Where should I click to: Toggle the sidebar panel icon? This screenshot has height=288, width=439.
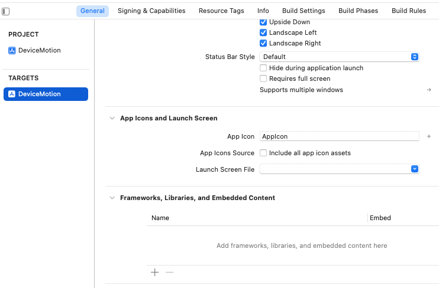point(6,11)
